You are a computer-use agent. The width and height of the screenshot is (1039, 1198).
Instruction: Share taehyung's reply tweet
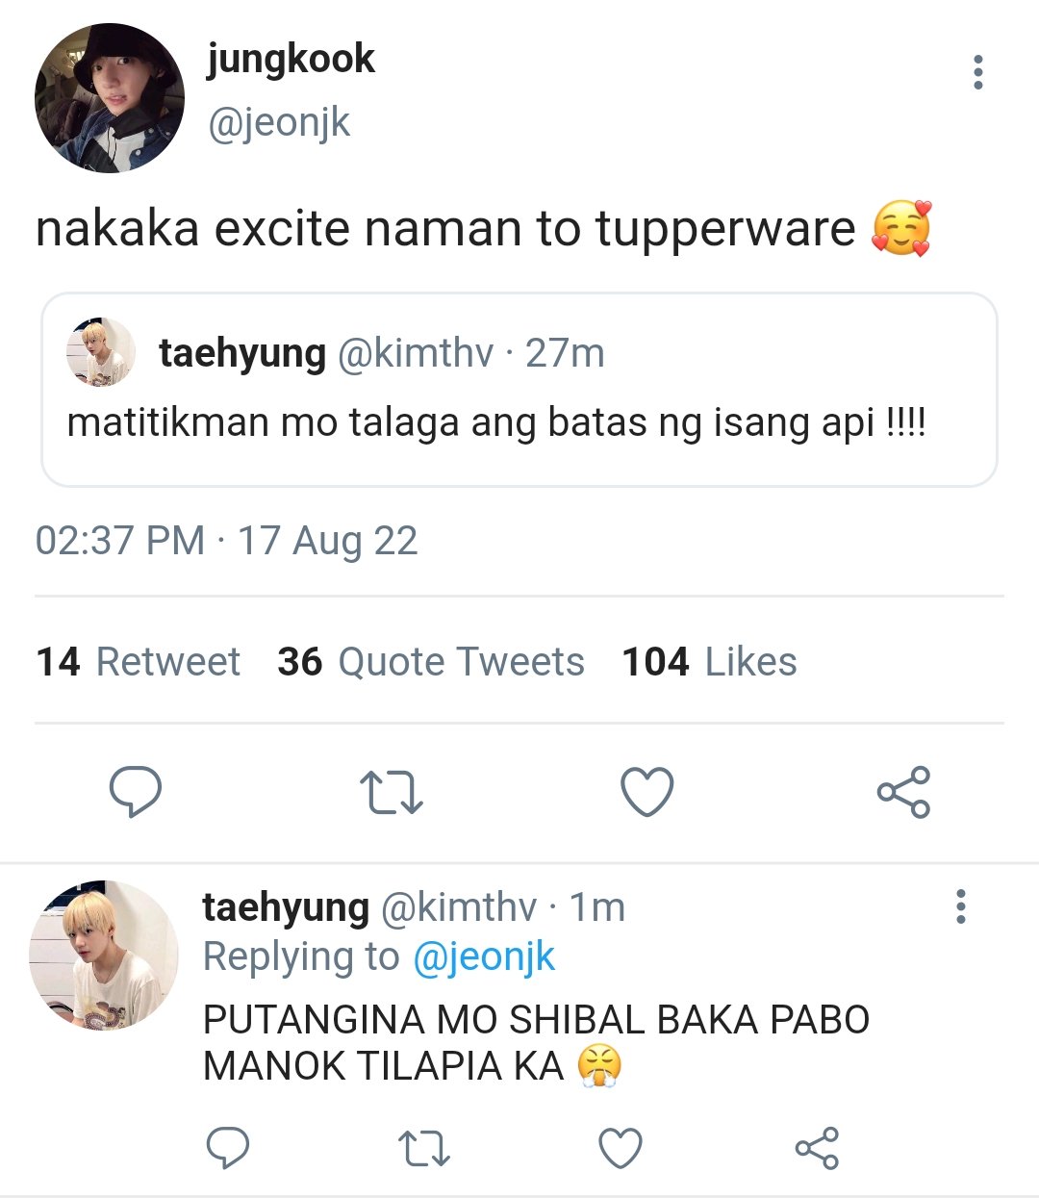point(817,1148)
